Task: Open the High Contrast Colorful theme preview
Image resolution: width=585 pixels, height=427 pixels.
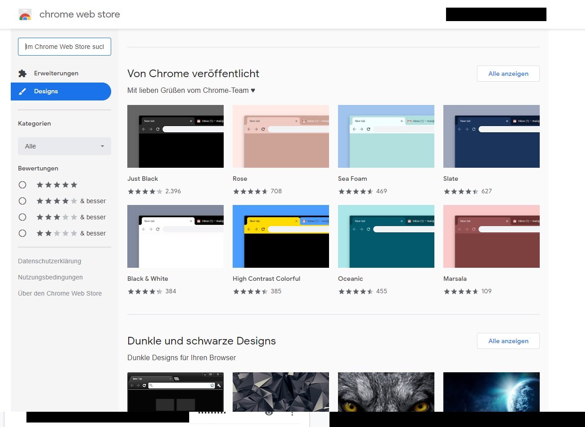Action: click(281, 236)
